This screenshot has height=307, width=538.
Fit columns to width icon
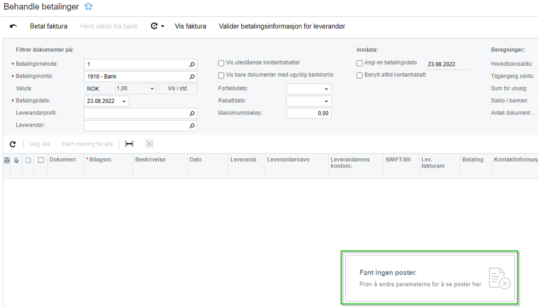tap(129, 144)
